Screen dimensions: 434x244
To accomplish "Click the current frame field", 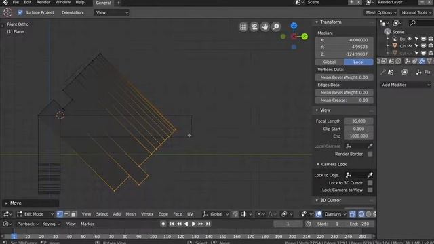I will (288, 224).
